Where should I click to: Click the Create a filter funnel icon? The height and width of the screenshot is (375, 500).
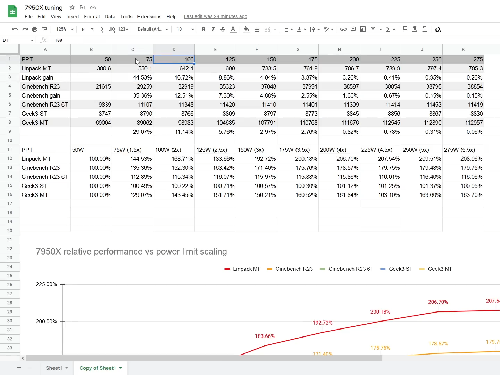(373, 30)
